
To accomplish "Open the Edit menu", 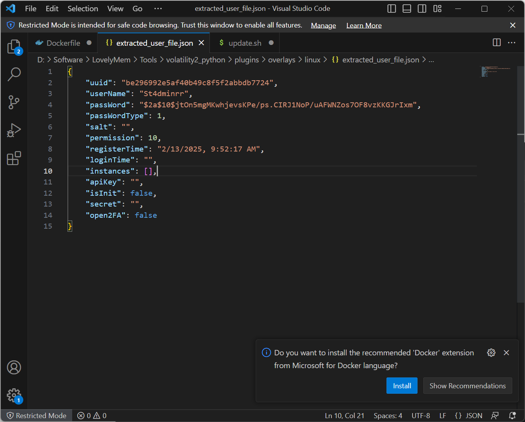I will pos(52,9).
